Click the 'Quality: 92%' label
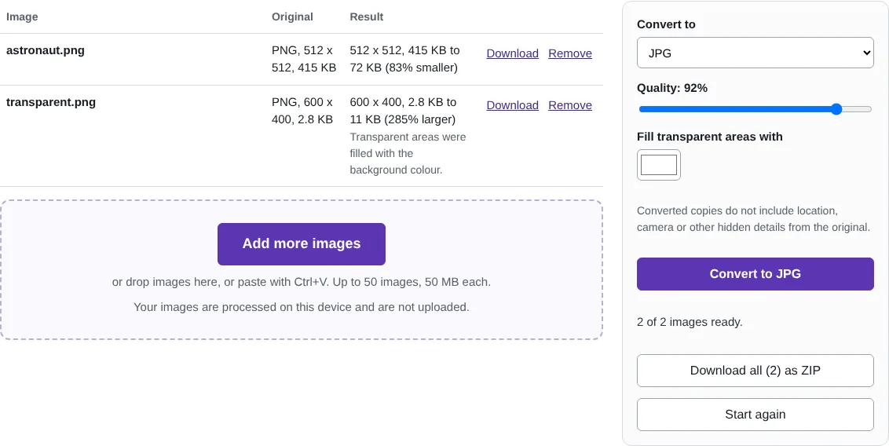This screenshot has width=889, height=446. 671,89
